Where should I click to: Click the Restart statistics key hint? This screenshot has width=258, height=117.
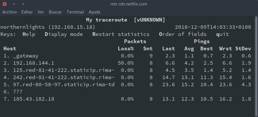[x=121, y=34]
